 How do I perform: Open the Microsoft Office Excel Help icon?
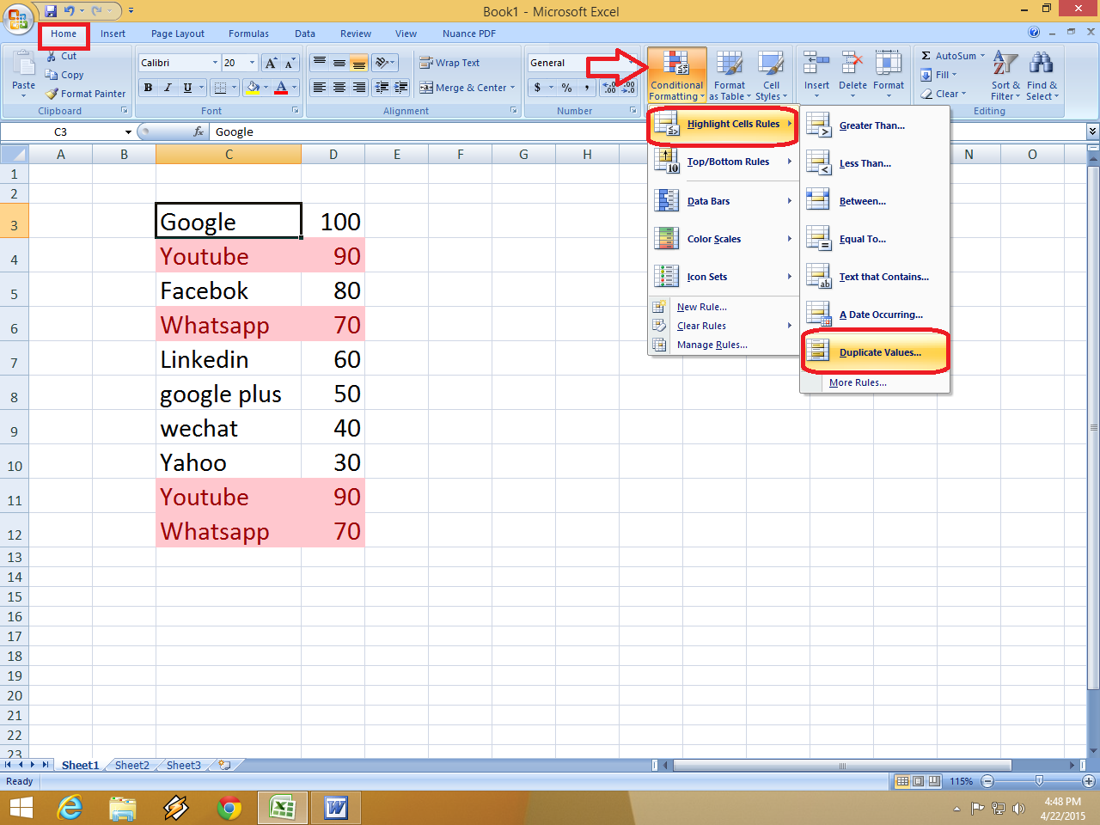point(1034,33)
